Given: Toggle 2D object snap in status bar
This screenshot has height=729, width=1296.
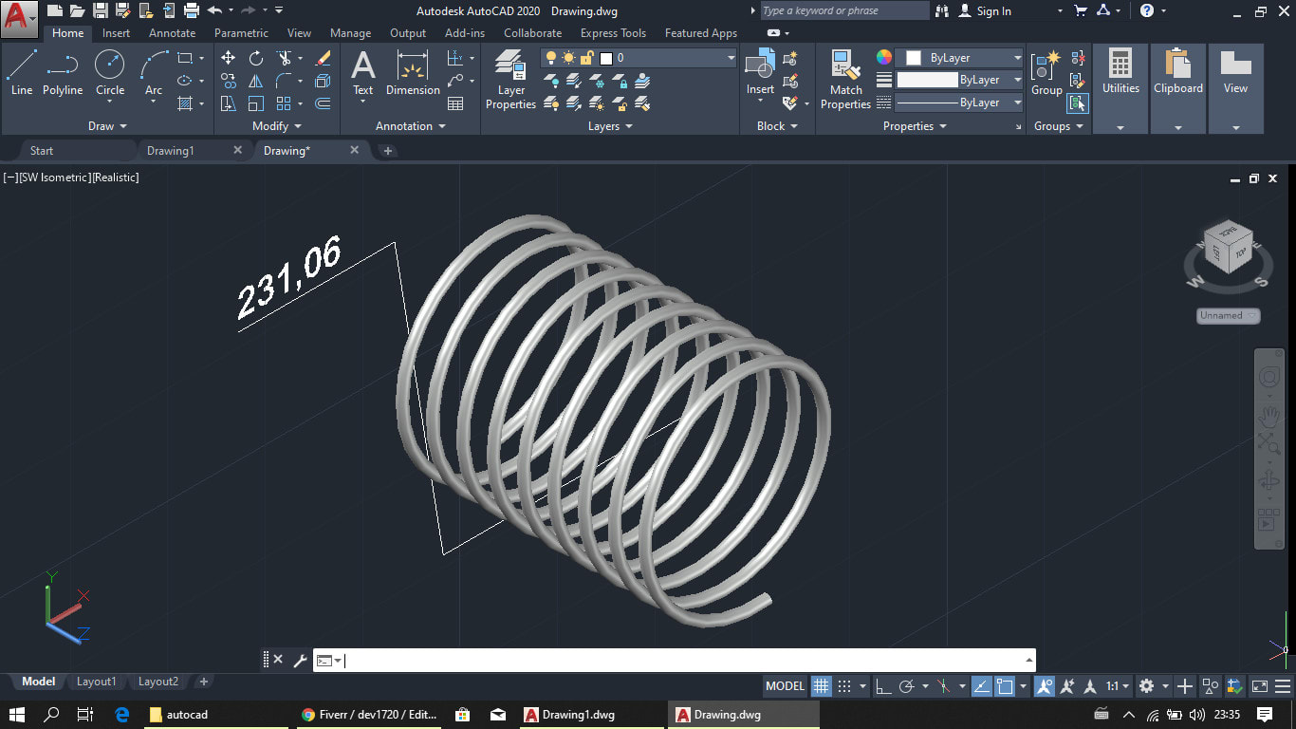Looking at the screenshot, I should click(x=1006, y=686).
